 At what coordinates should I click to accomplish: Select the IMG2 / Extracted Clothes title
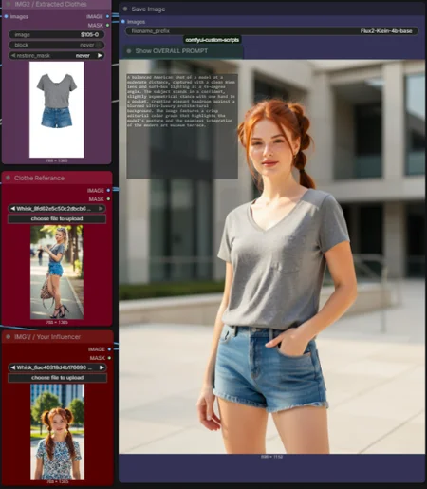tap(50, 4)
